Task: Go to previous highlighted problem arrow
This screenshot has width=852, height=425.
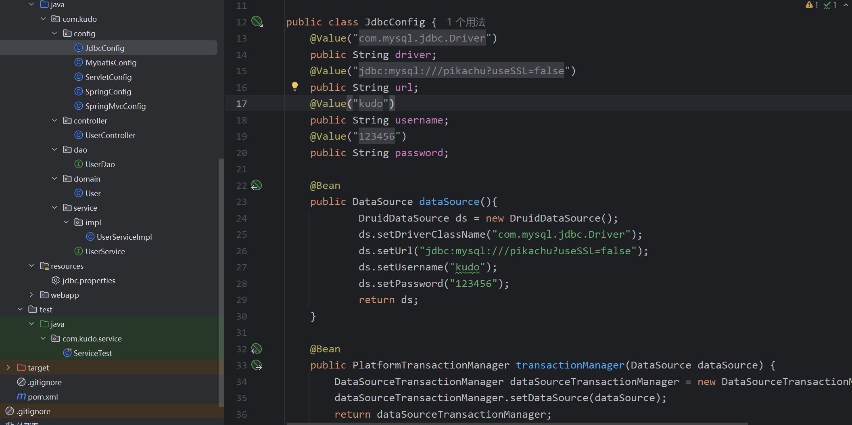Action: coord(846,5)
